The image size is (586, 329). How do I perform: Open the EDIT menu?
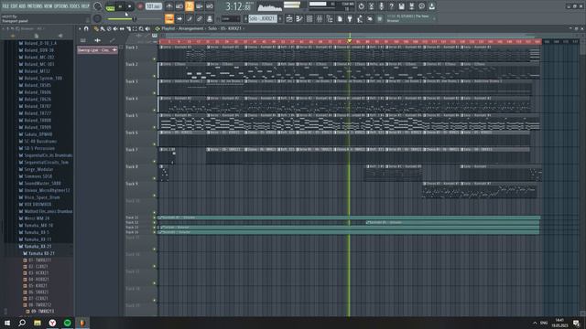15,6
